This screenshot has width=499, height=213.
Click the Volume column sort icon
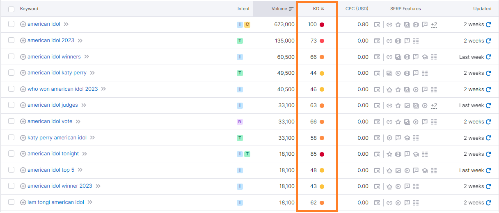(x=291, y=9)
